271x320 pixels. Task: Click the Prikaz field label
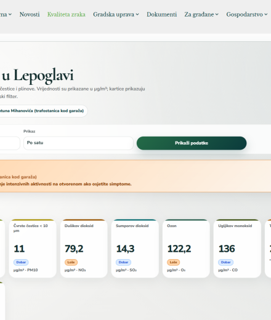pos(30,131)
